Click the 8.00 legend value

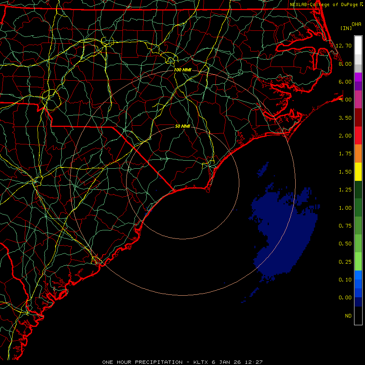pyautogui.click(x=345, y=64)
